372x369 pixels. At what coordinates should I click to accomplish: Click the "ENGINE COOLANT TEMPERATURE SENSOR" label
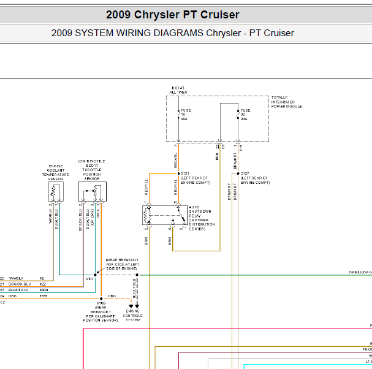(x=56, y=172)
